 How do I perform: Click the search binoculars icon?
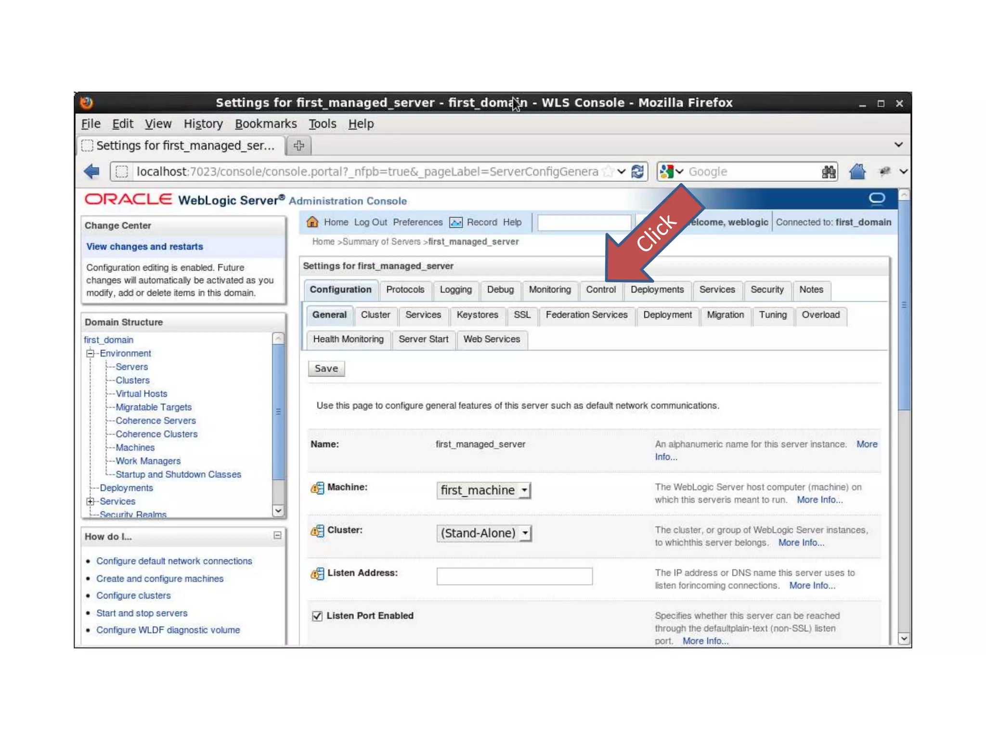[828, 172]
